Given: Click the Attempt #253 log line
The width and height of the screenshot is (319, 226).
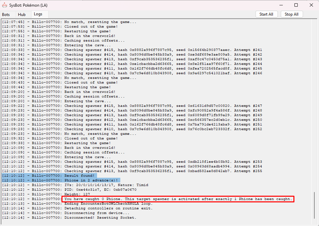Looking at the screenshot, I should click(x=132, y=162).
